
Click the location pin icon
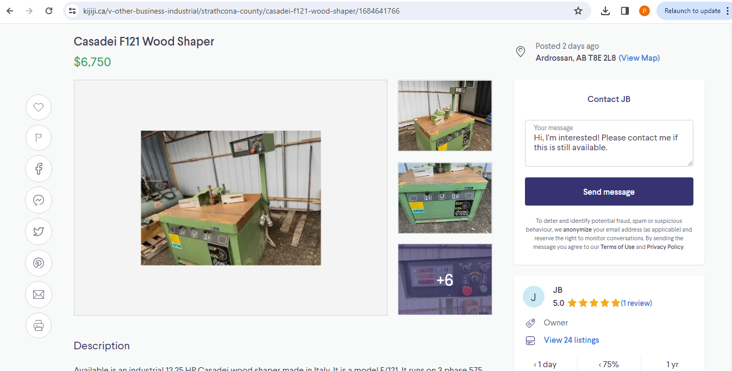click(x=521, y=52)
